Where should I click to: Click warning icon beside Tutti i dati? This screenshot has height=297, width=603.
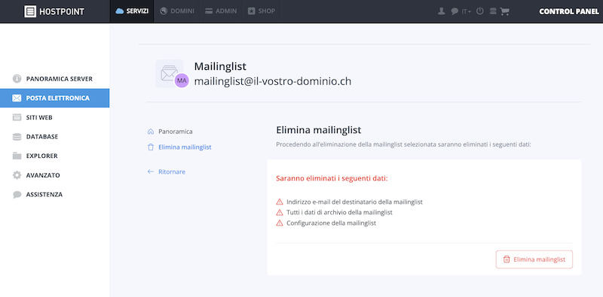click(x=280, y=212)
